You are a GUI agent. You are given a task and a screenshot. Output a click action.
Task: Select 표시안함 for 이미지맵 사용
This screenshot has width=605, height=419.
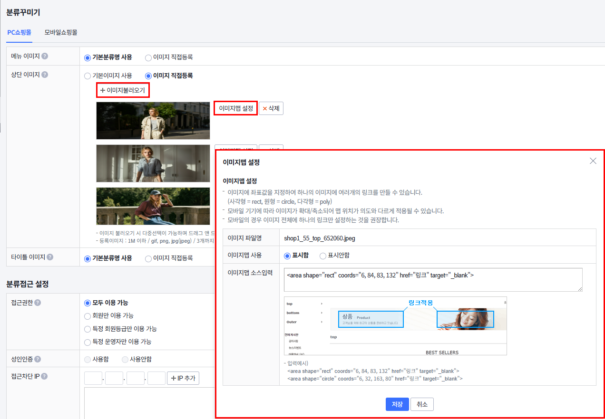point(323,256)
